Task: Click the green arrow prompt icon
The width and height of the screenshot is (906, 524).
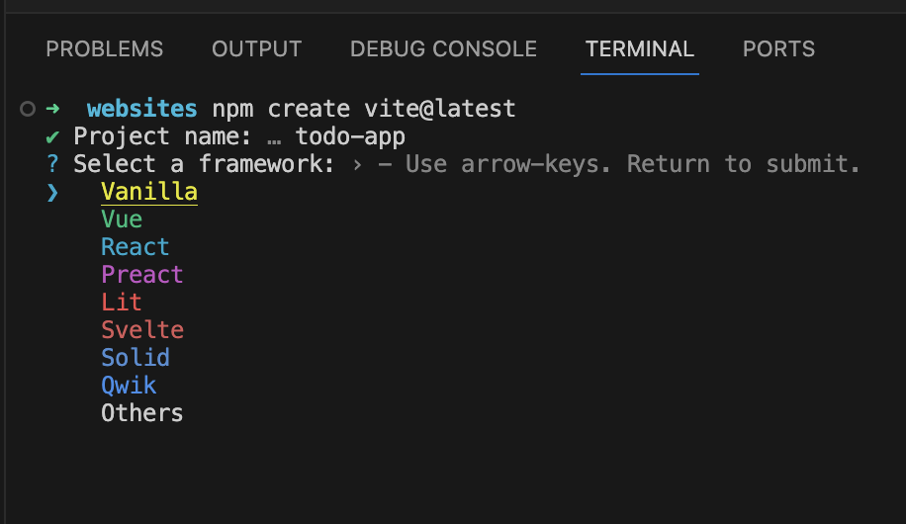Action: [52, 109]
